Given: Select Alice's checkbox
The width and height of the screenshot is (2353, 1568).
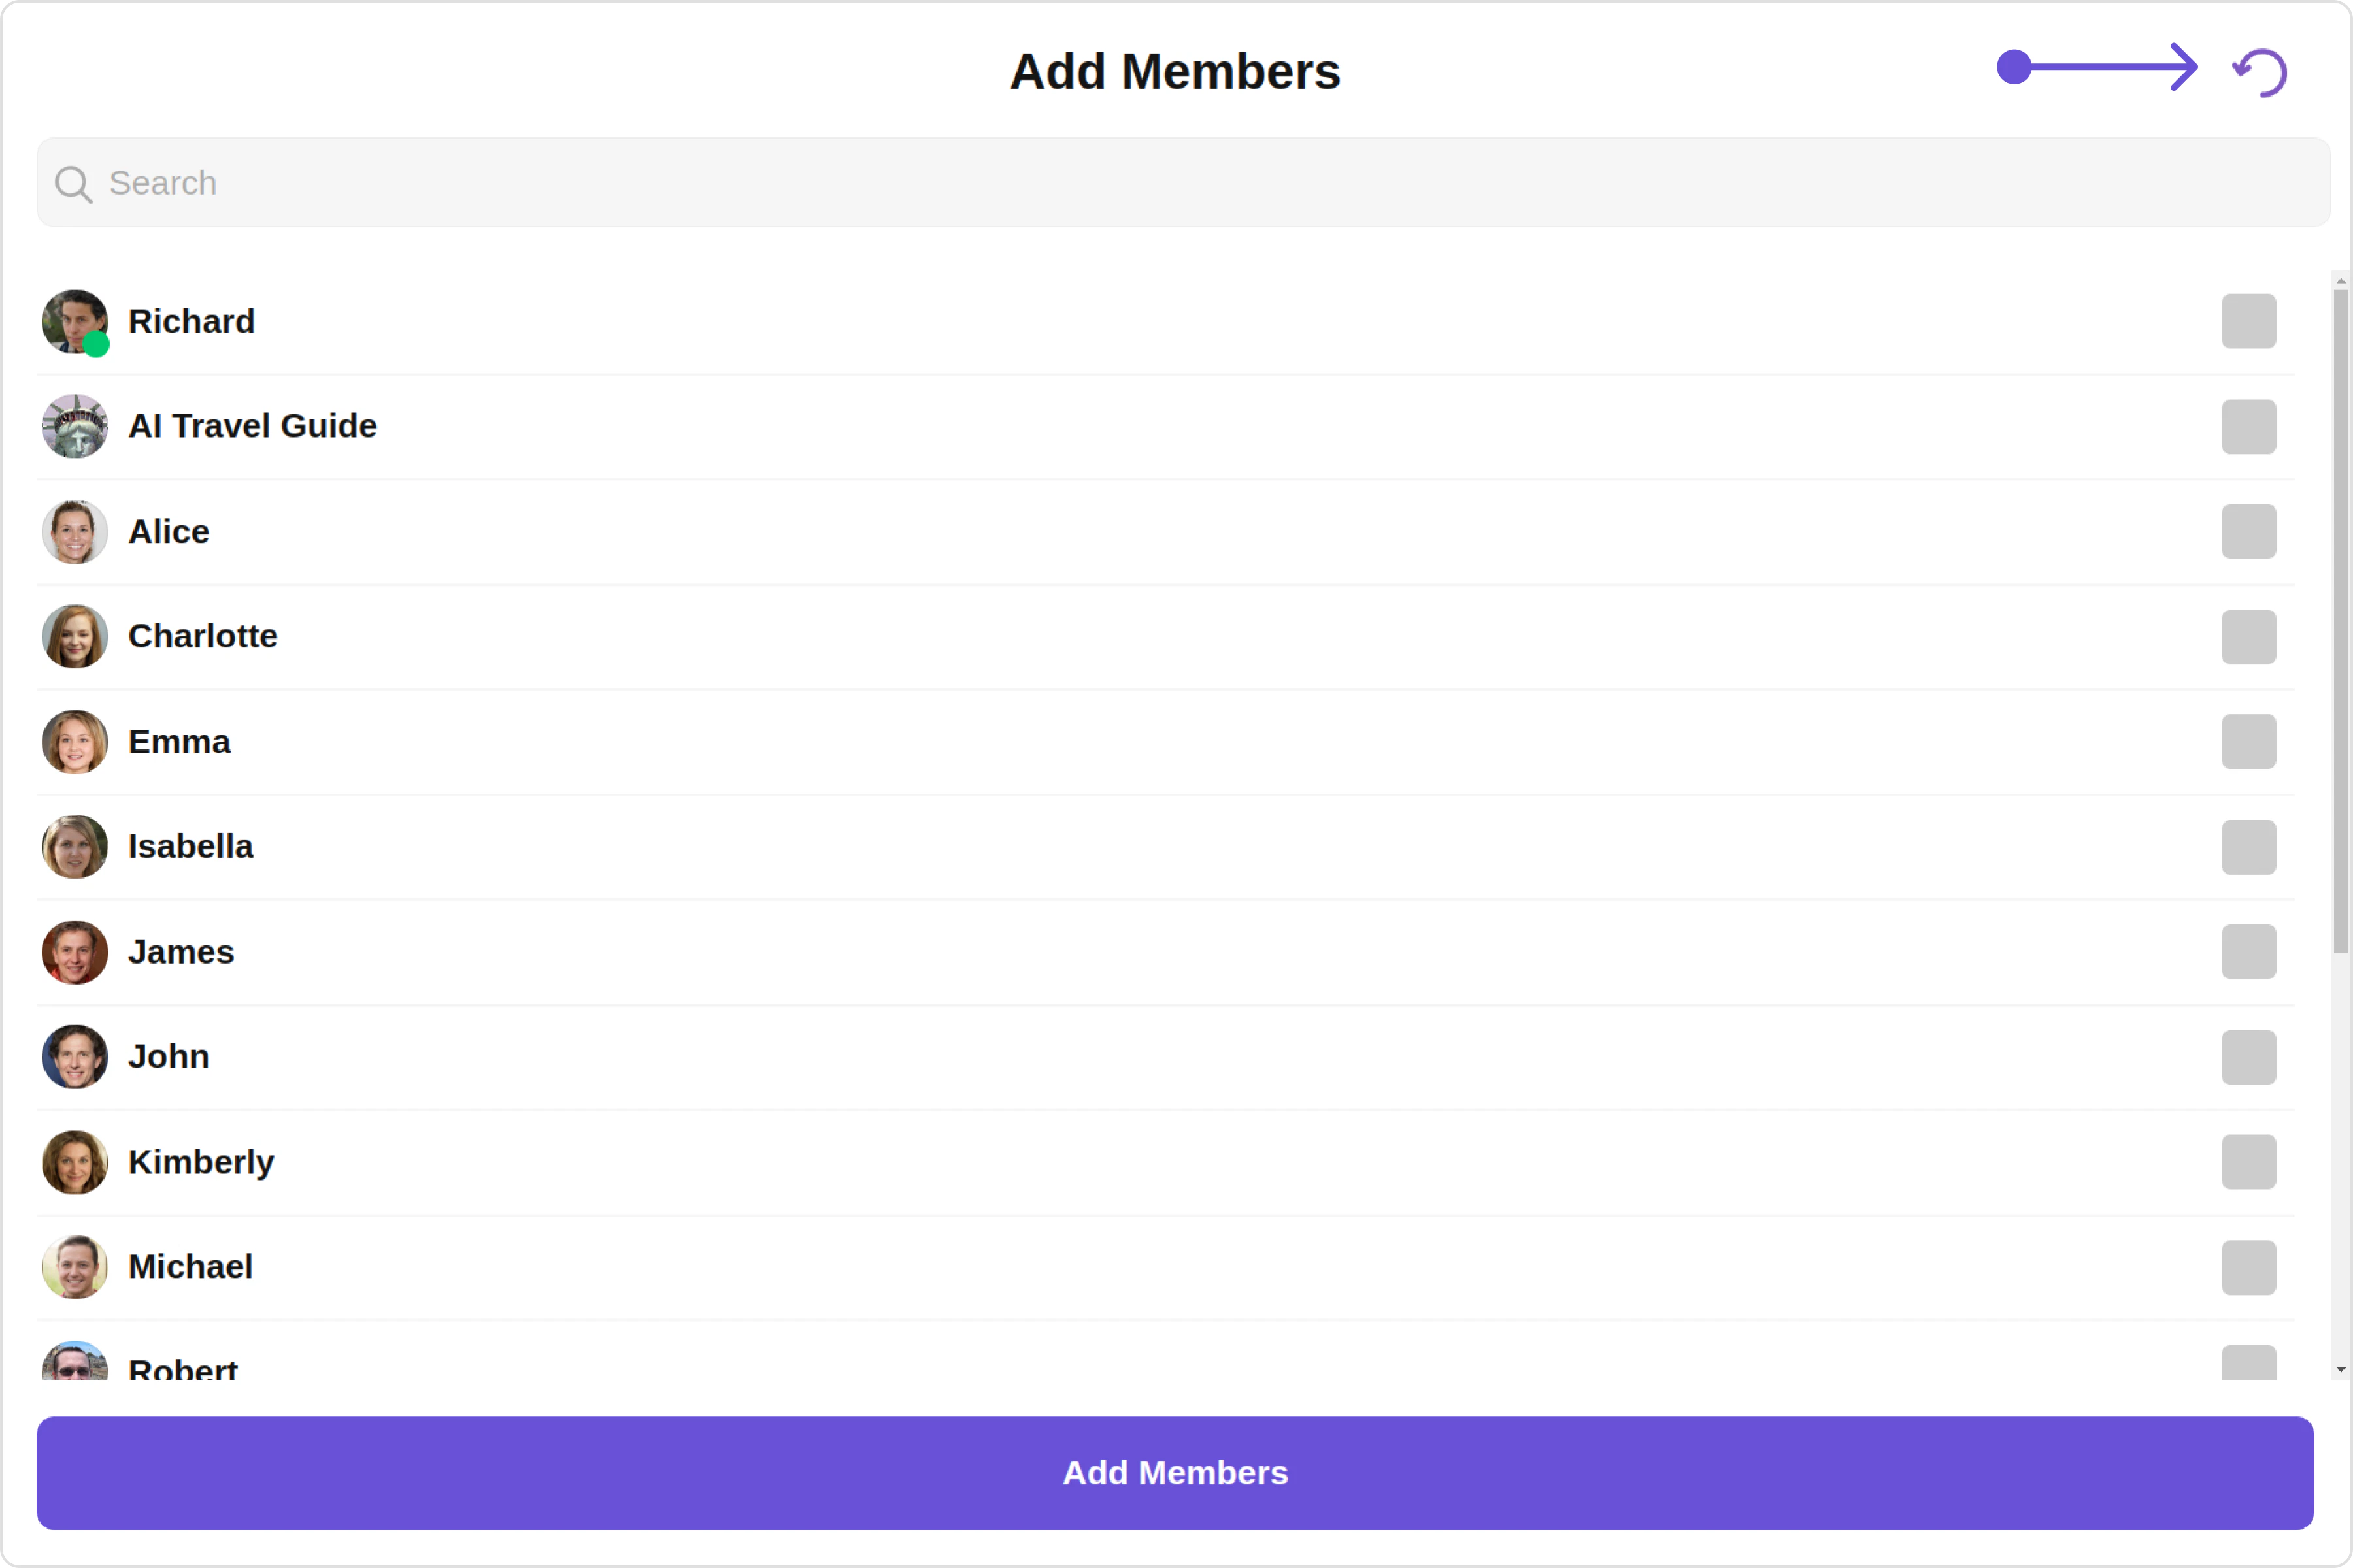Looking at the screenshot, I should (2248, 532).
